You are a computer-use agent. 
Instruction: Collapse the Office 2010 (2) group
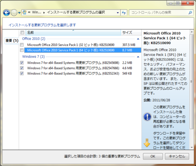click(x=138, y=39)
